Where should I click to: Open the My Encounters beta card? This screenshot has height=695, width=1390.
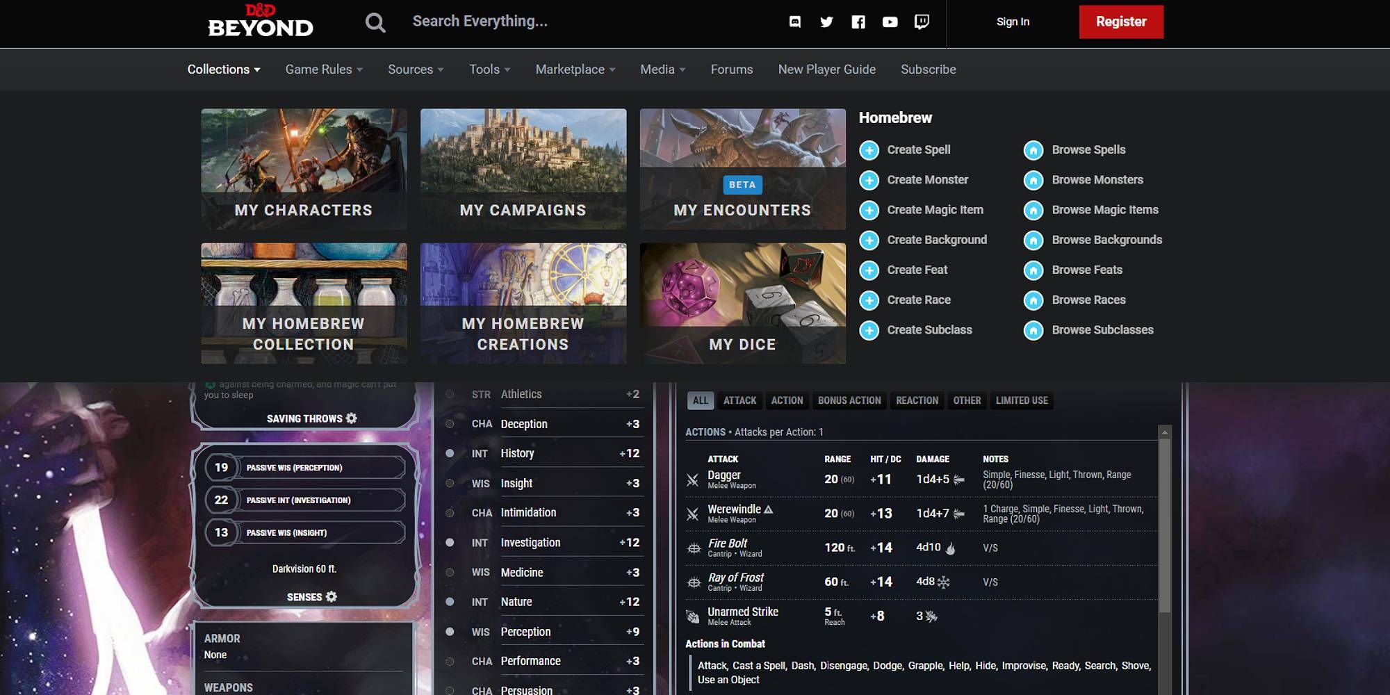[x=742, y=169]
